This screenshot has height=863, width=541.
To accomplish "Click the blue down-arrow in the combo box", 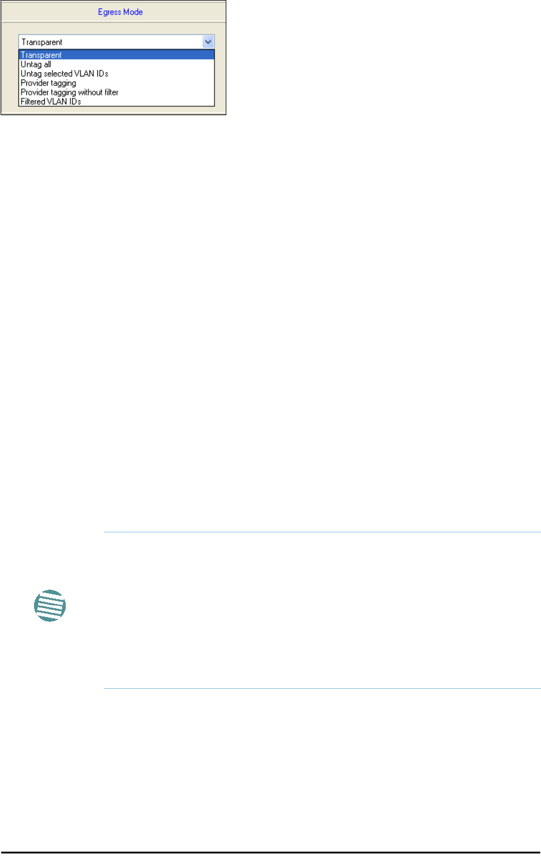I will (208, 42).
